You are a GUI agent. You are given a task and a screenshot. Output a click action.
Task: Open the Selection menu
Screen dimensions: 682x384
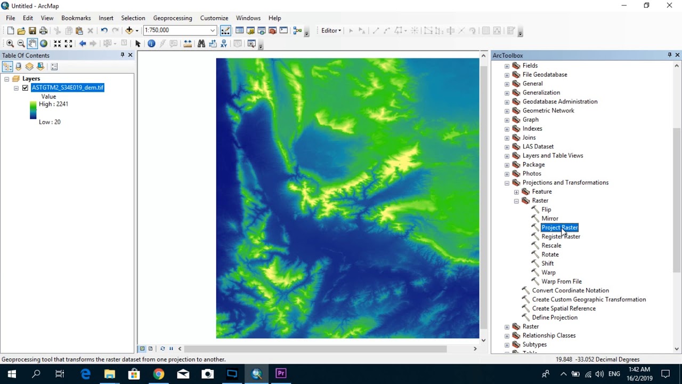pos(133,18)
